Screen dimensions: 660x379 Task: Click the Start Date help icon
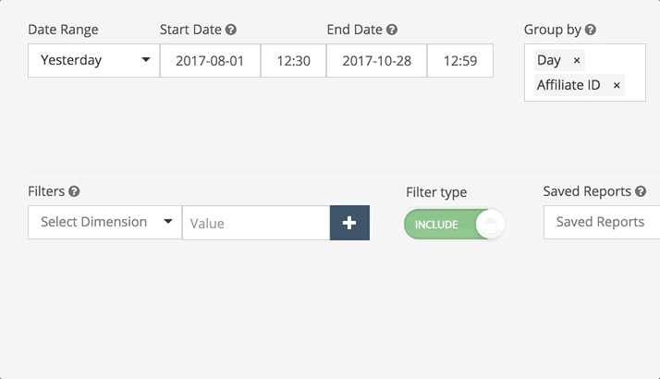pos(231,30)
